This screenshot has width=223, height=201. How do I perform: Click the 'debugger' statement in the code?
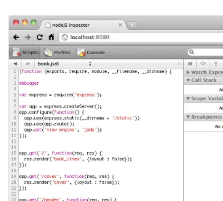click(x=29, y=83)
